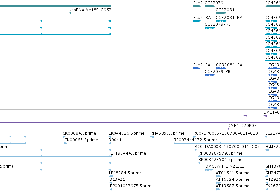Click the CG32081-PA protein glyph
Viewport: 280px width, 191px height.
(x=221, y=68)
